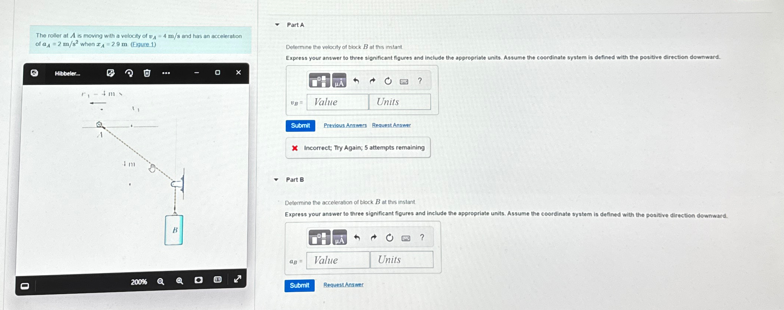Click Request Answer for Part A
Screen dimensions: 784x310
point(391,125)
